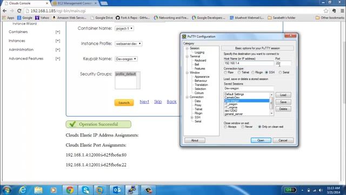Open Skype from taskbar
The image size is (346, 195).
85,190
